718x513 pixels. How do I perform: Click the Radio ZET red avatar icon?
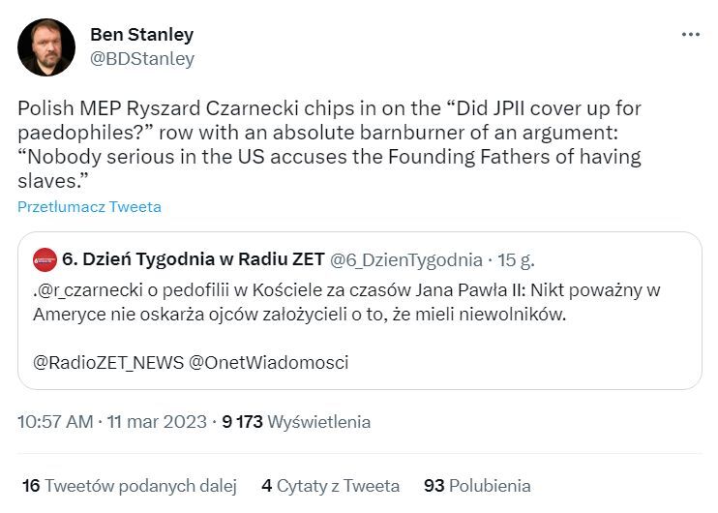point(45,259)
